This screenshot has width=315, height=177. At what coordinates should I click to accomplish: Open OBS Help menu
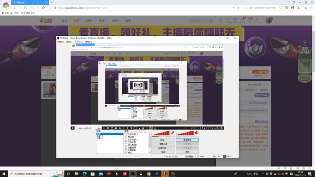(x=89, y=42)
